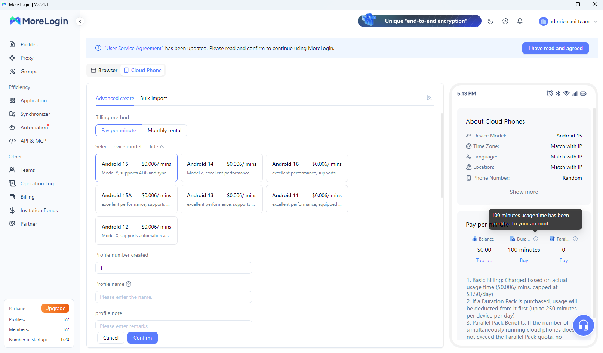
Task: Confirm the cloud phone creation
Action: click(x=142, y=338)
